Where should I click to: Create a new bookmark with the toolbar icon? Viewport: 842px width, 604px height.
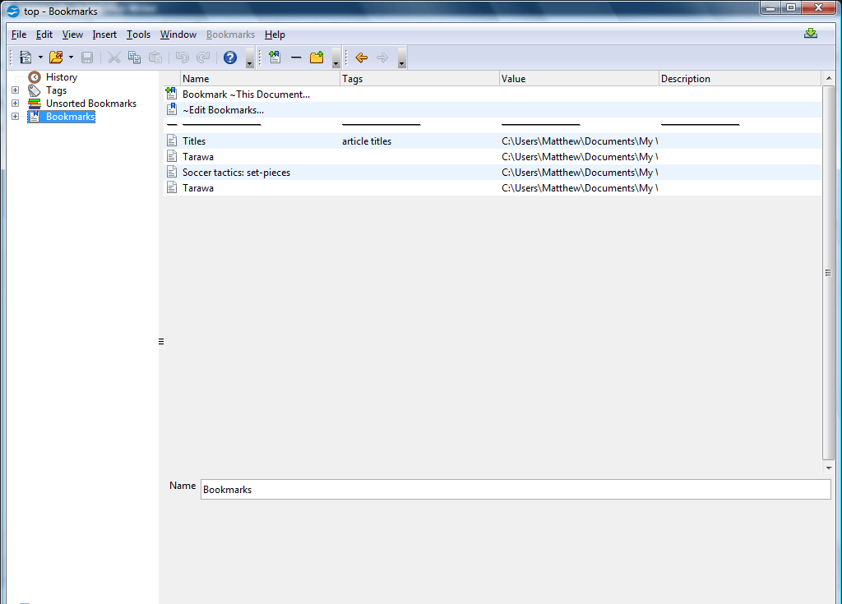275,58
